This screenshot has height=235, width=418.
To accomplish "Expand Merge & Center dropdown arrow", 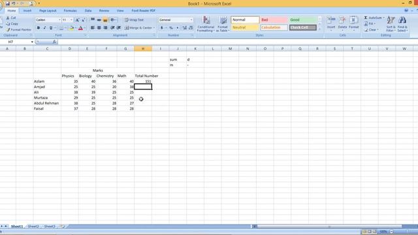I will coord(154,27).
